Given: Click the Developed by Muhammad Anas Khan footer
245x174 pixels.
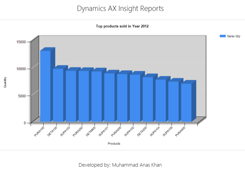Looking at the screenshot, I should tap(120, 165).
